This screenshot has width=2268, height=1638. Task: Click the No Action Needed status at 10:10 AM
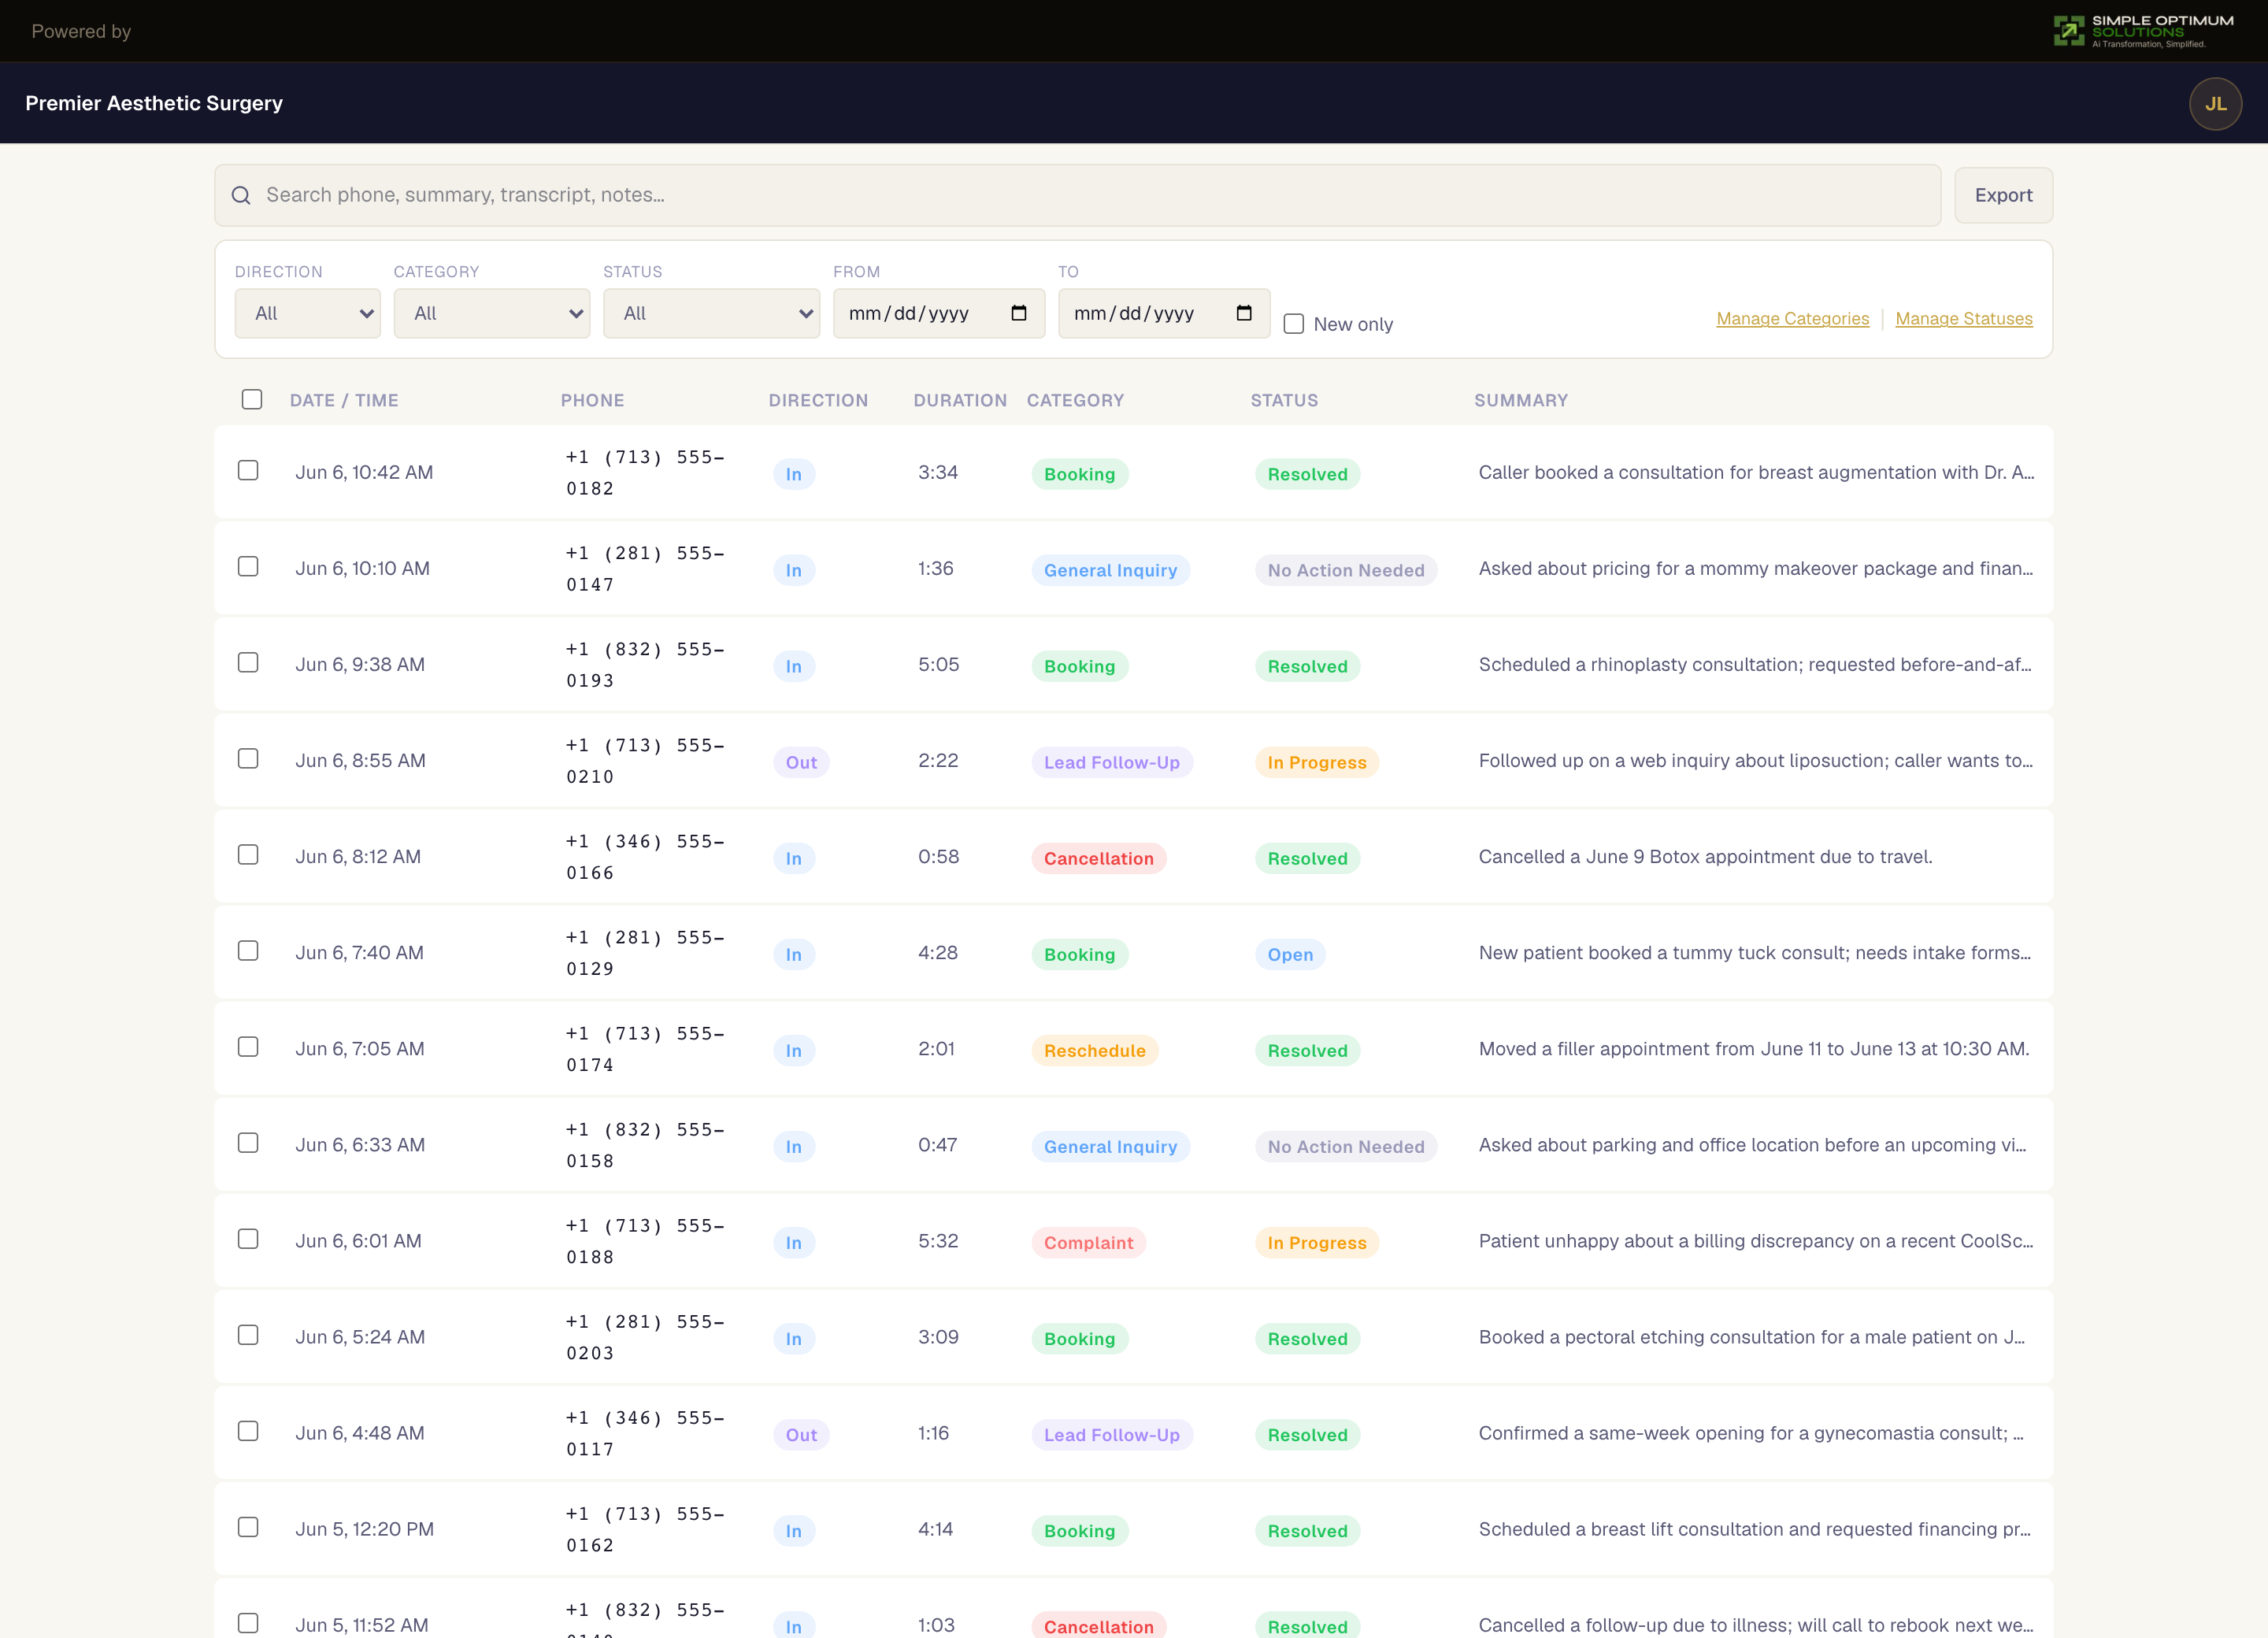(1345, 570)
